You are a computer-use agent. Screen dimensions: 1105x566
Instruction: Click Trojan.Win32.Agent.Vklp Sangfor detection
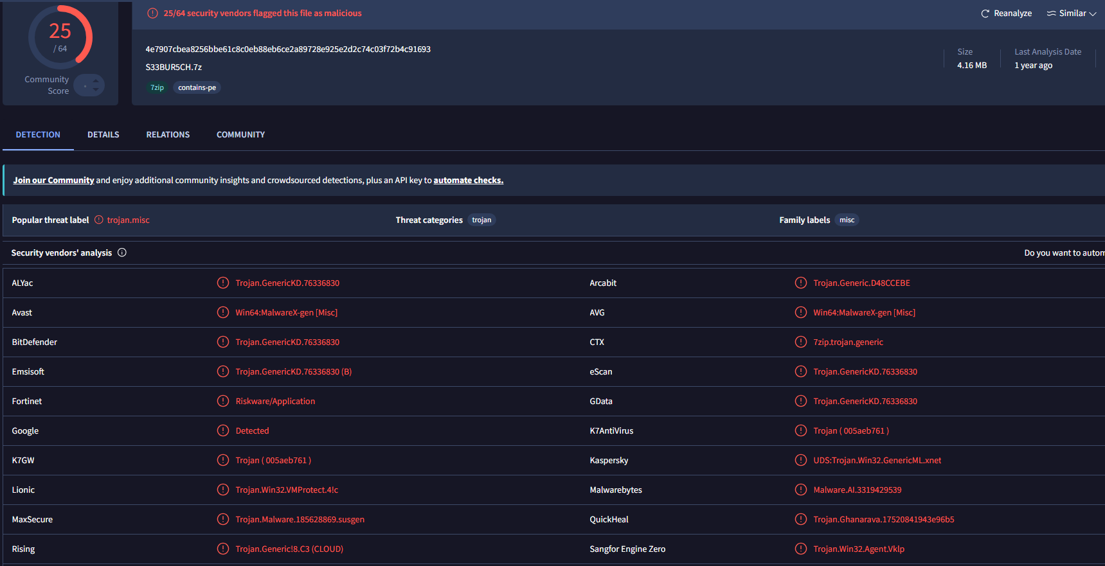[x=859, y=549]
